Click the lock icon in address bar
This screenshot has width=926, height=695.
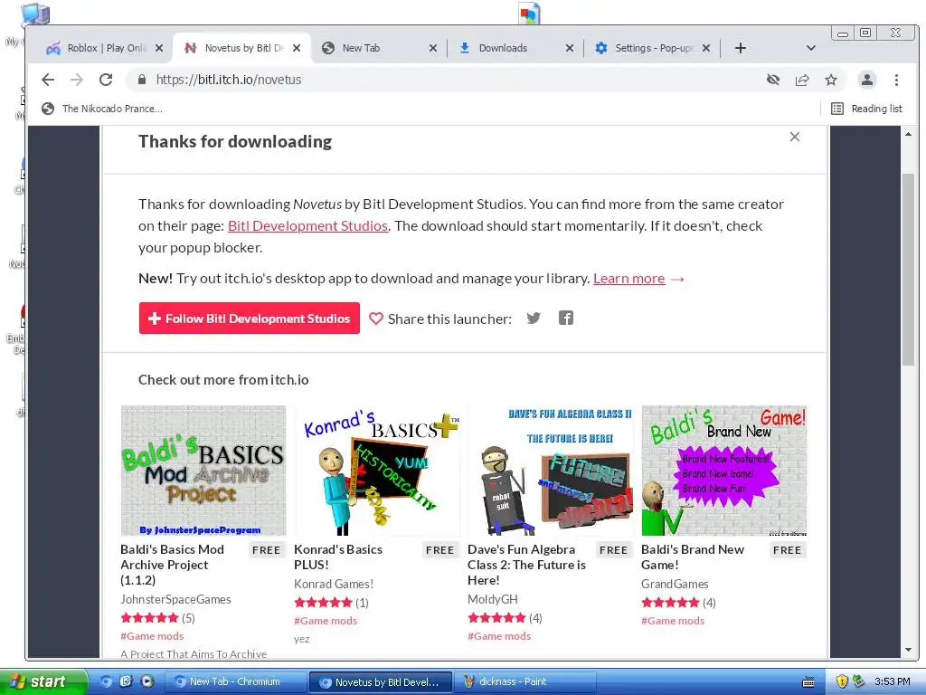(142, 80)
